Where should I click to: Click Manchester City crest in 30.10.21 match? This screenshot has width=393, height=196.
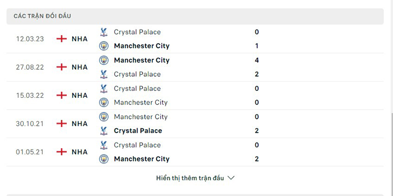(x=104, y=117)
